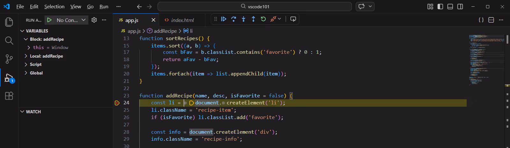This screenshot has width=510, height=148.
Task: Open Copilot chat dropdown arrow
Action: point(370,7)
